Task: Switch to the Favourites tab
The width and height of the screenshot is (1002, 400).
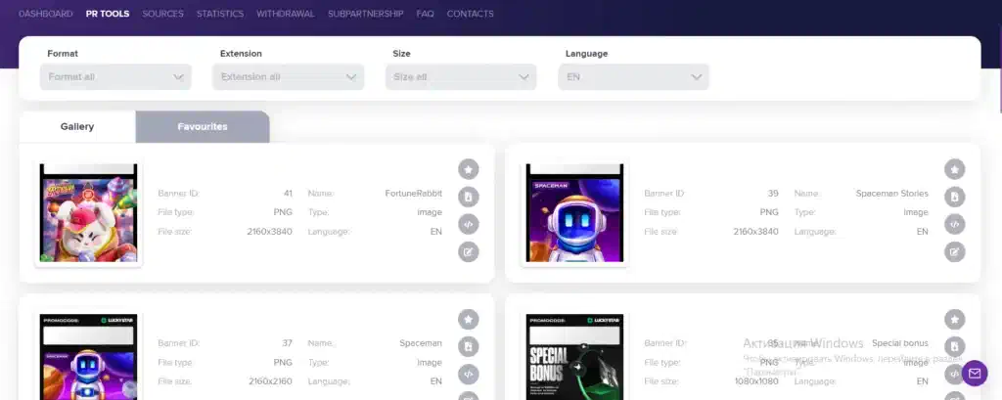Action: coord(203,126)
